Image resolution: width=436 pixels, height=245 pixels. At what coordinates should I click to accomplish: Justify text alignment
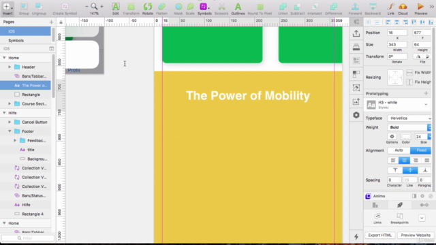(x=426, y=161)
